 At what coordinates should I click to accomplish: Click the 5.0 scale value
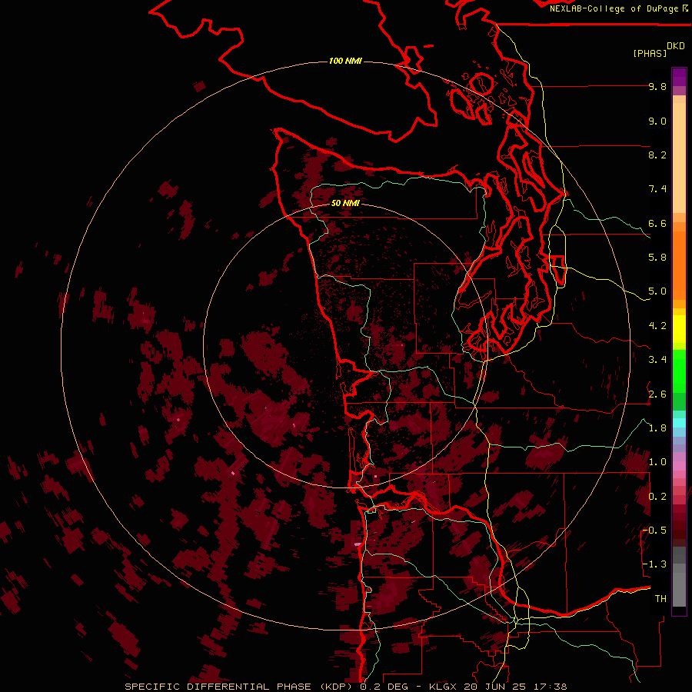click(657, 291)
